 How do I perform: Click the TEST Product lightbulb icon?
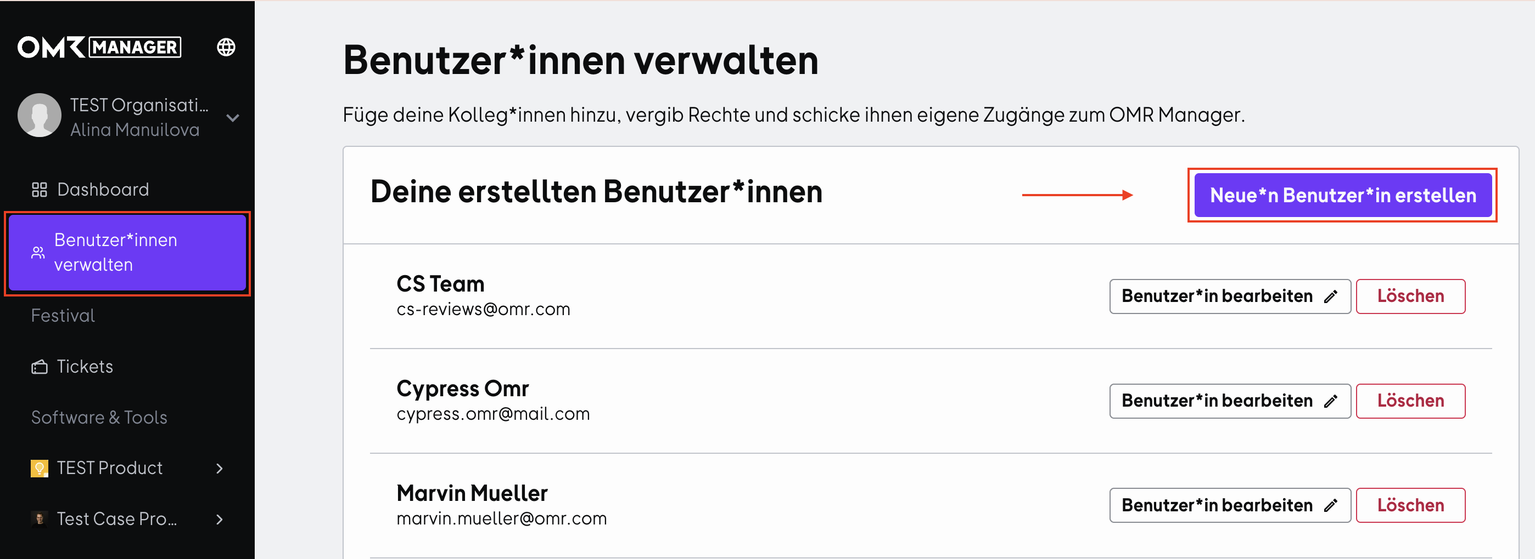(40, 469)
